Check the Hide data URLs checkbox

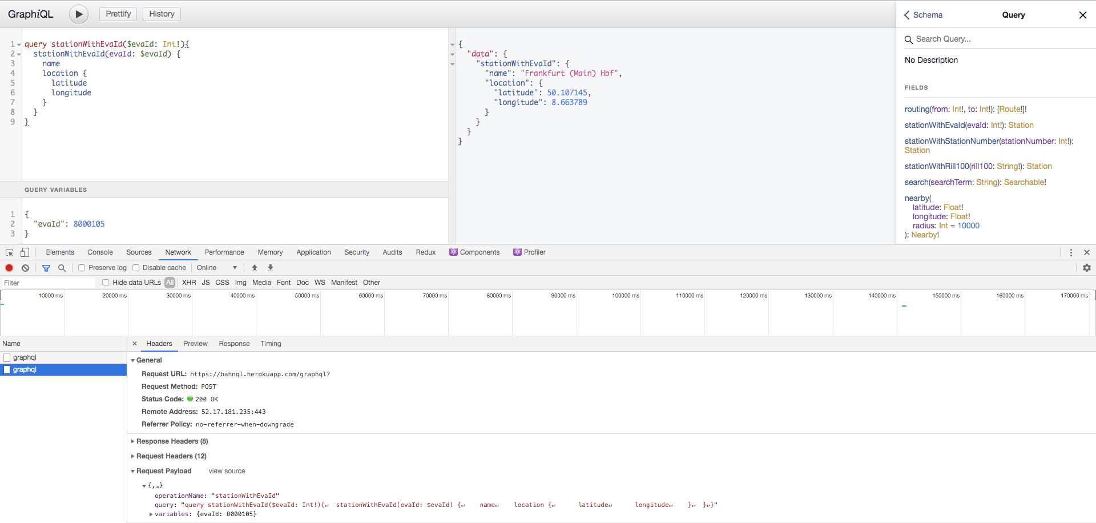[106, 283]
